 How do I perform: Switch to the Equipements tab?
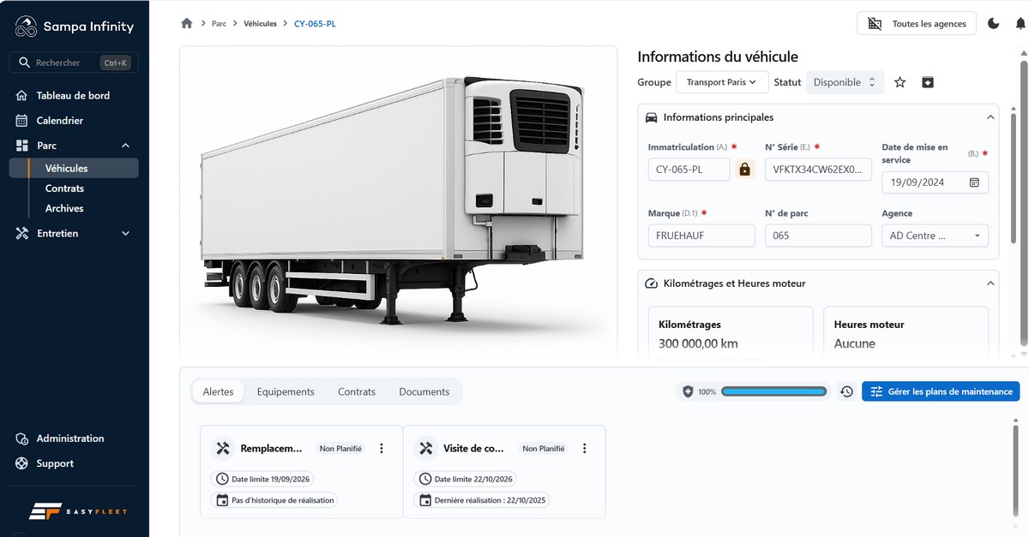click(x=286, y=391)
